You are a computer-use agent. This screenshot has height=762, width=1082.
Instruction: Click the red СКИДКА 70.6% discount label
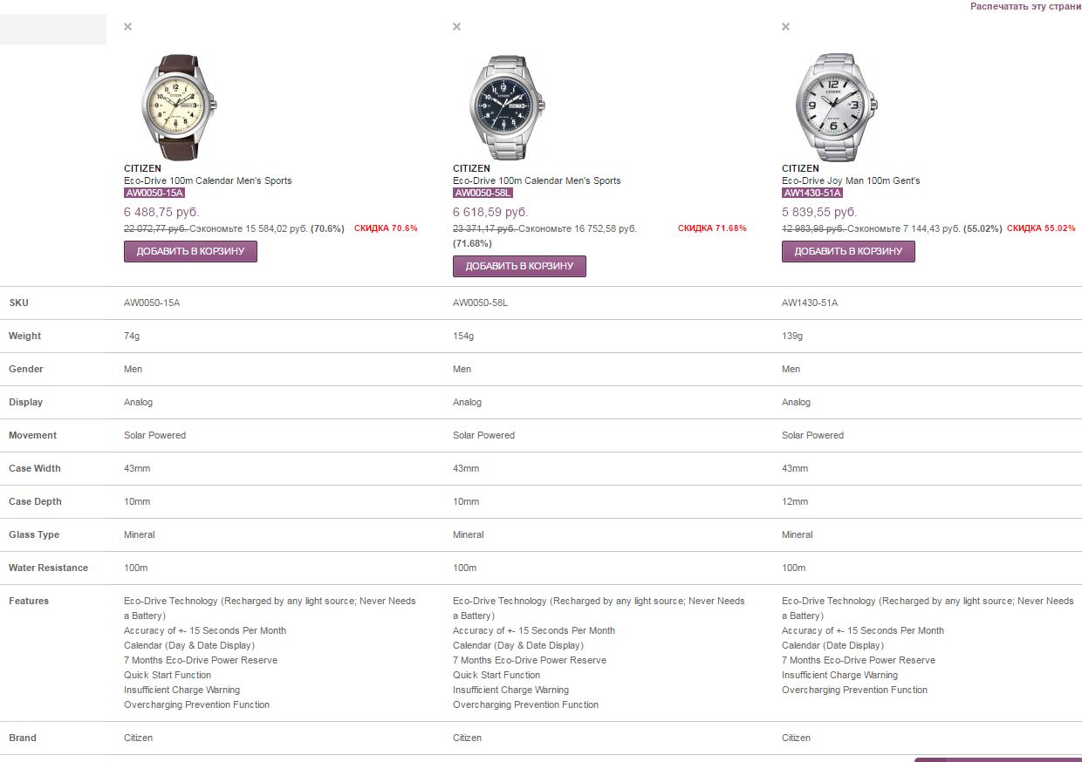(386, 228)
